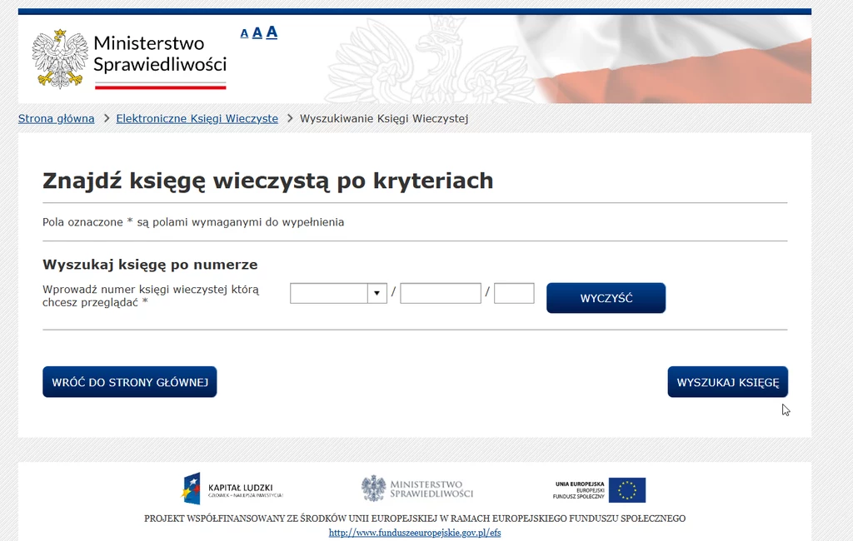Click the 'PROJEKT WSPÓŁFINANSOWANY' footer text
Viewport: 853px width, 541px height.
point(415,519)
